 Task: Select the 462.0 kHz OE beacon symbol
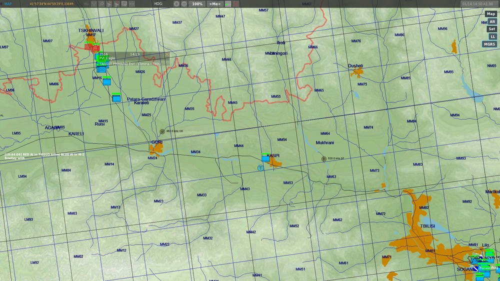[162, 131]
